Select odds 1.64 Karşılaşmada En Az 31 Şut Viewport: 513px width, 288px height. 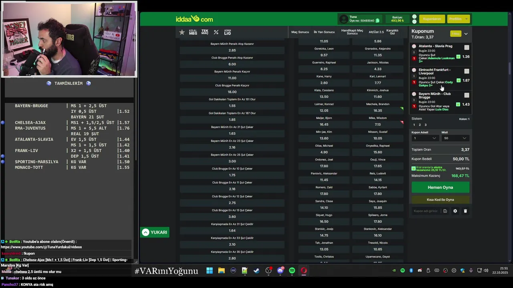point(232,231)
